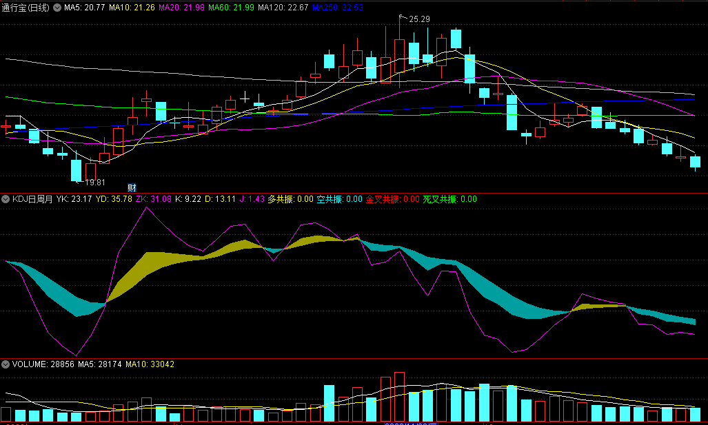
Task: Click the volume MA5: 28174 label
Action: click(x=100, y=364)
